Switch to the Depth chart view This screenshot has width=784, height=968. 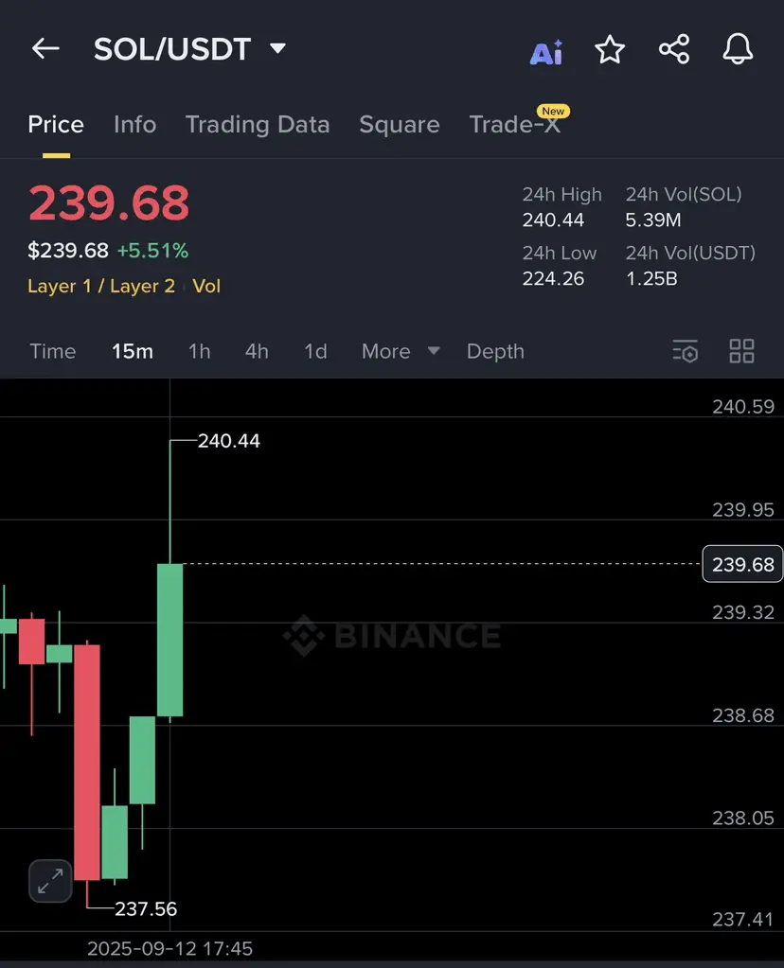(495, 351)
